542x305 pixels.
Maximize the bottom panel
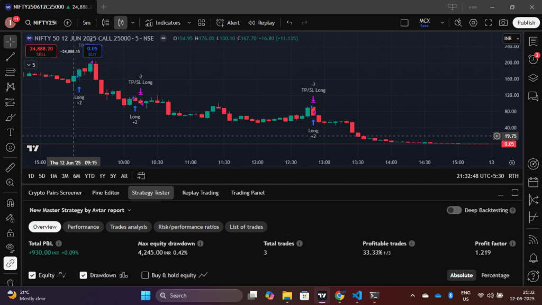pyautogui.click(x=514, y=193)
